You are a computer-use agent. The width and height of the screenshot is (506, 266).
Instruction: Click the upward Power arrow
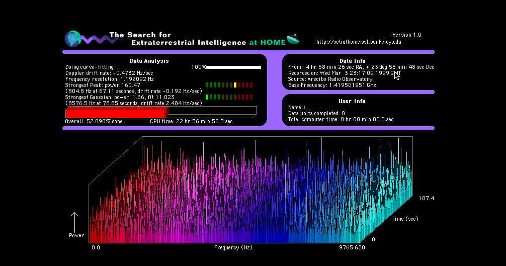point(74,222)
